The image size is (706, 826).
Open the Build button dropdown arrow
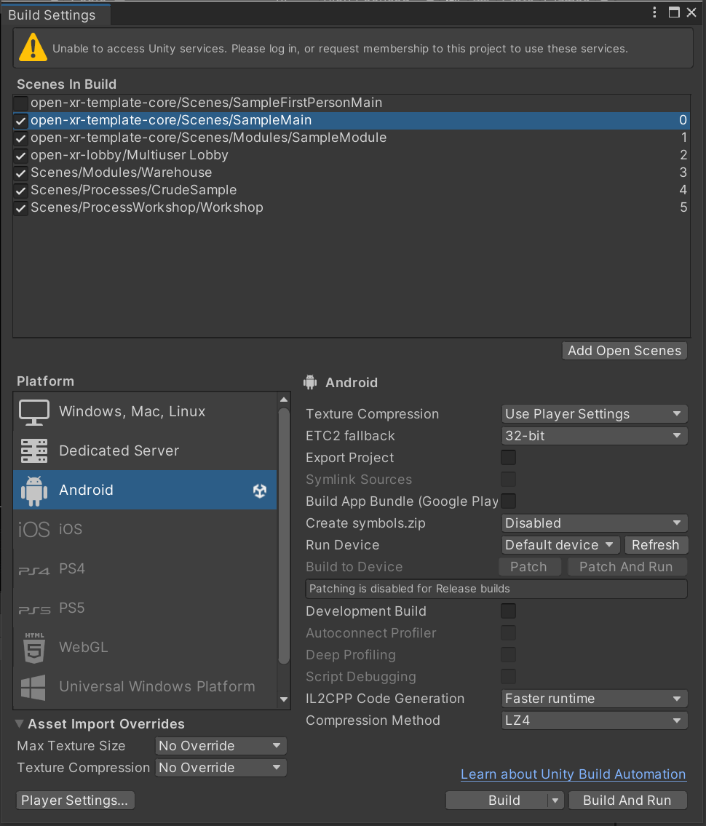[x=555, y=801]
